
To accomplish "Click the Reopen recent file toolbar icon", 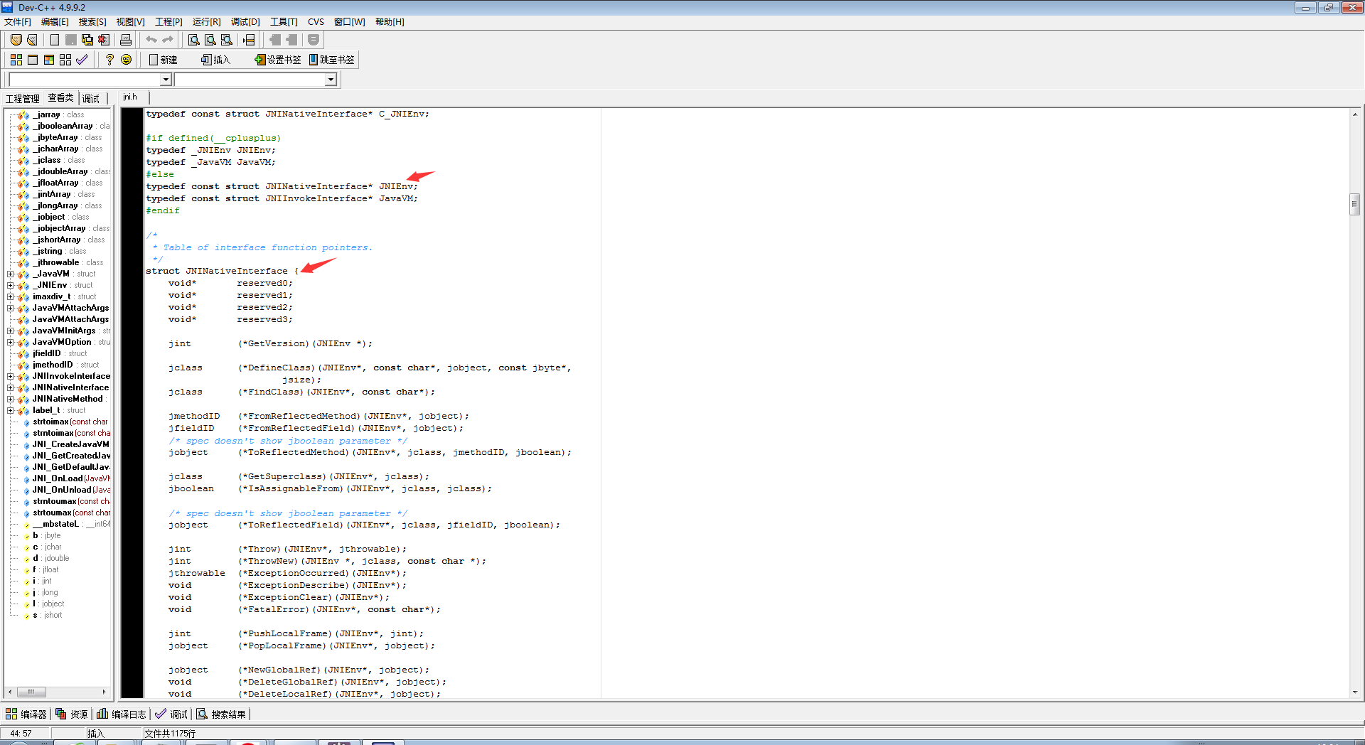I will pos(33,40).
